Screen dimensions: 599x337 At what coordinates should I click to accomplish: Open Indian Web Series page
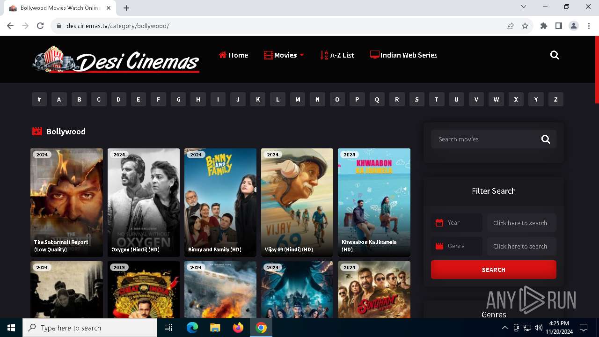coord(403,55)
